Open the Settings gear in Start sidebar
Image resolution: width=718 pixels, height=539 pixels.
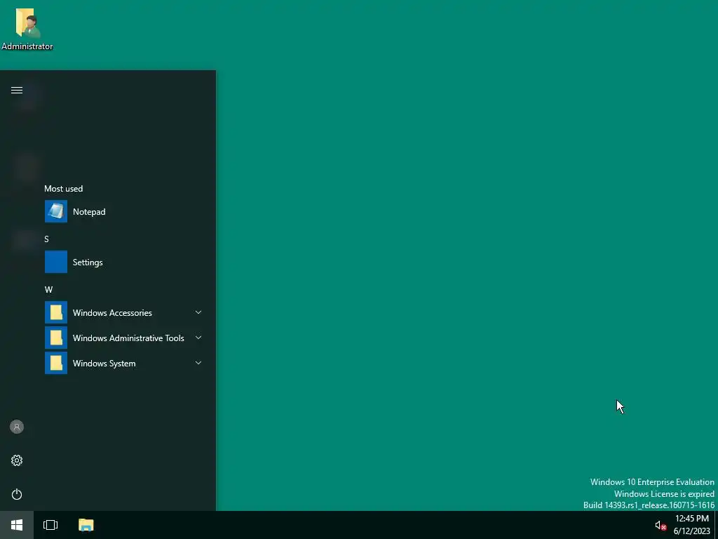click(17, 460)
